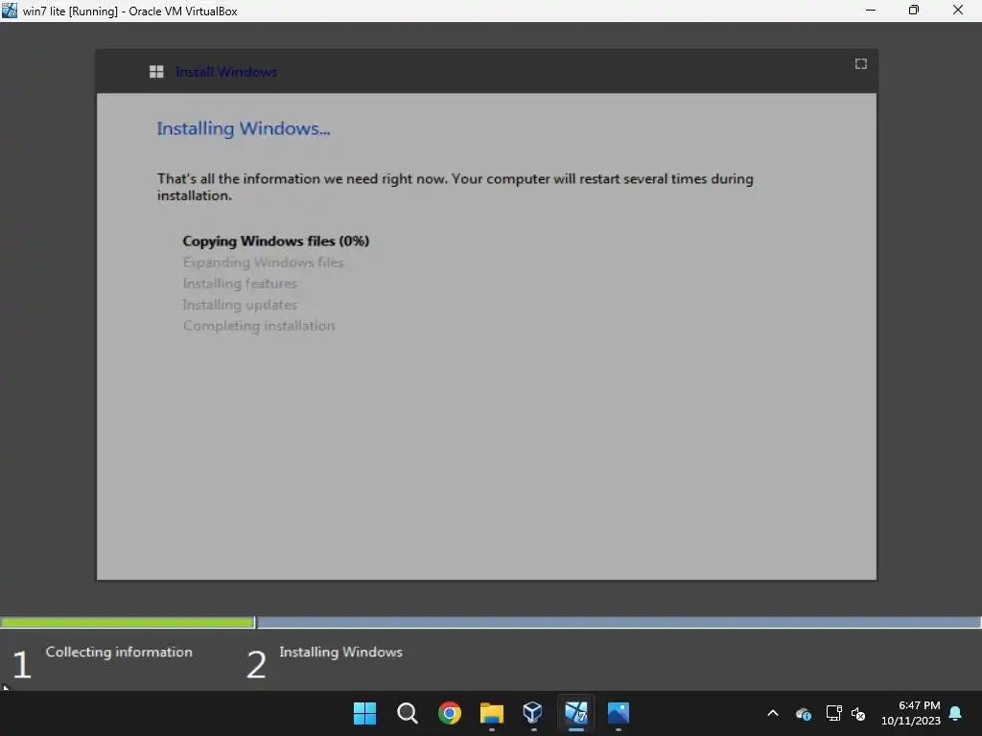Click the muted volume tray icon

[858, 713]
